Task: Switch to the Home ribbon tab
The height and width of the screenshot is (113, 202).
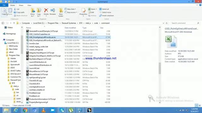Action: 13,5
